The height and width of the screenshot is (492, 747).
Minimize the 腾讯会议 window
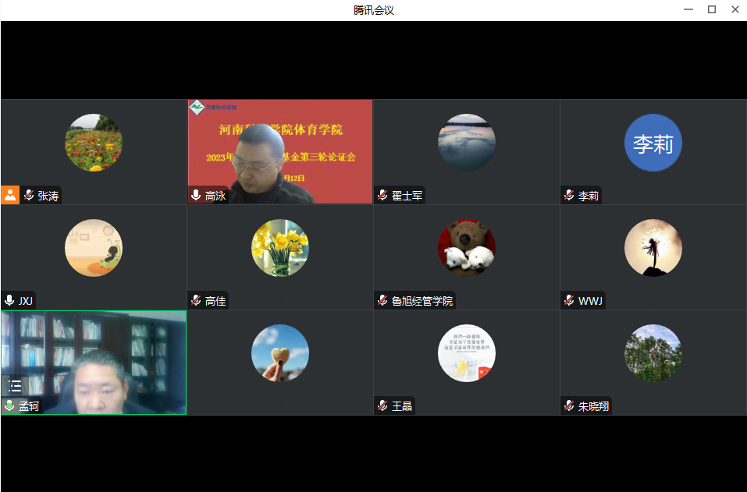[x=688, y=9]
